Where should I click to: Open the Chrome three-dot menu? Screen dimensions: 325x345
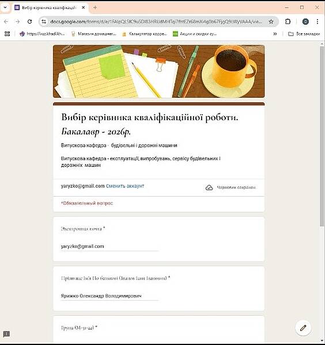tap(318, 22)
